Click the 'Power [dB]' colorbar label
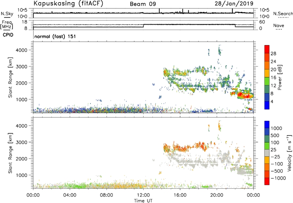The image size is (293, 203). (x=279, y=77)
